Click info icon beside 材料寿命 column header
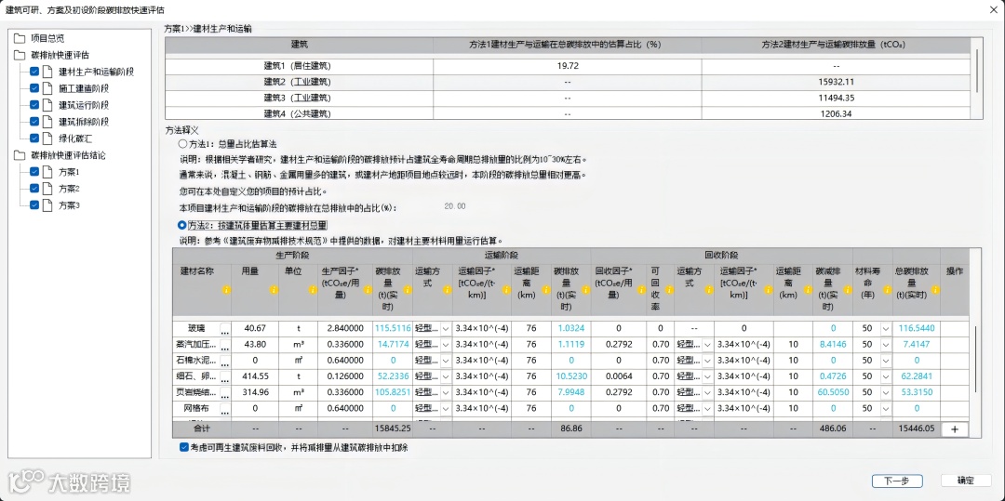This screenshot has width=1005, height=501. [x=887, y=290]
